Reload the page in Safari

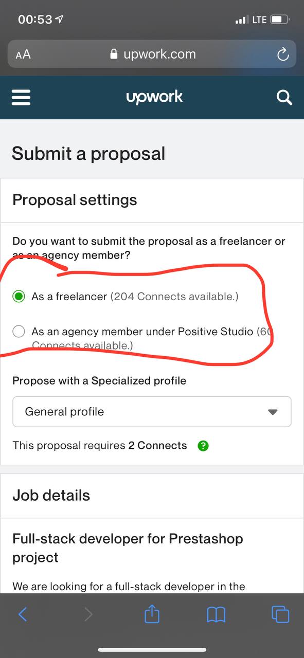coord(283,54)
